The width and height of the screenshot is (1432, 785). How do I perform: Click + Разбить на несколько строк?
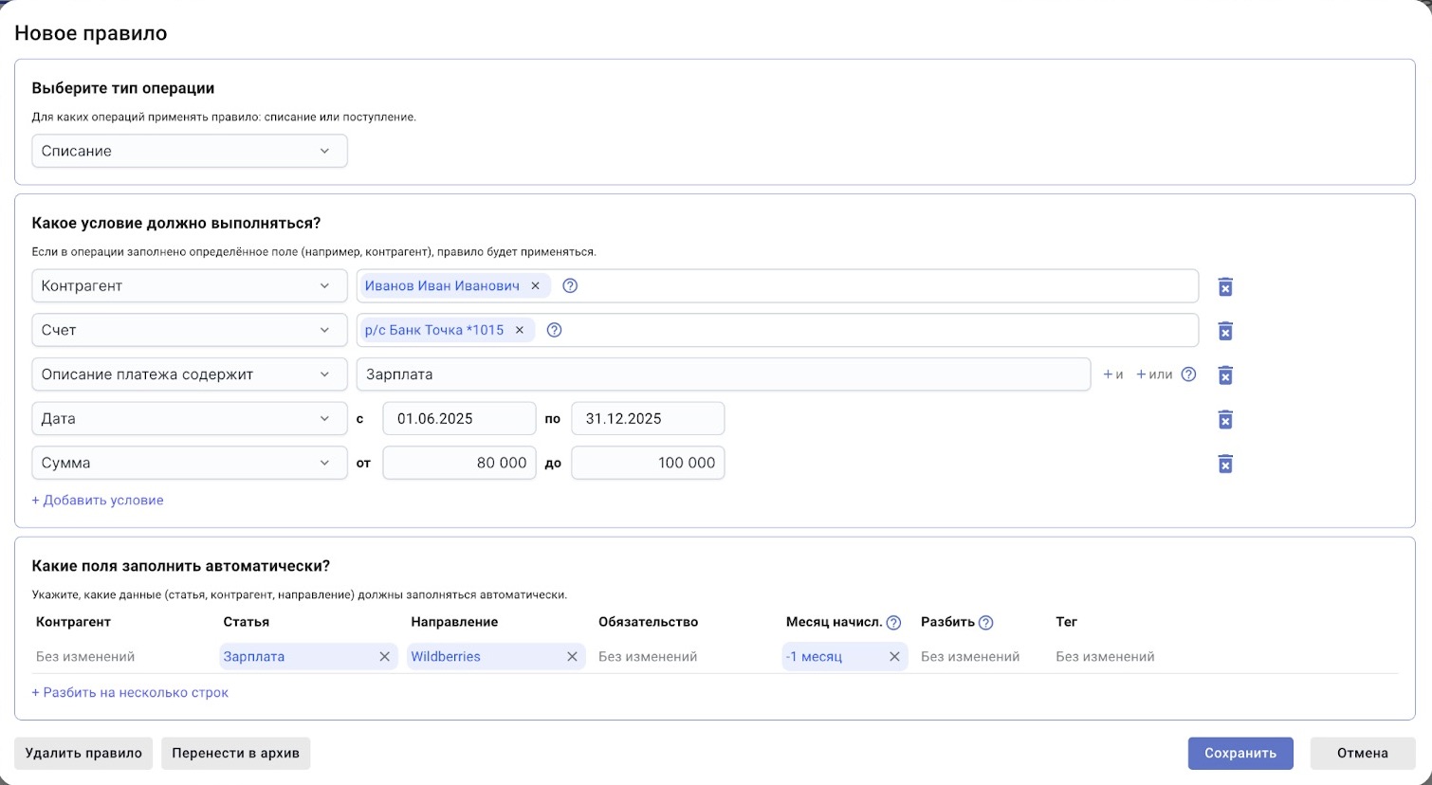tap(130, 692)
